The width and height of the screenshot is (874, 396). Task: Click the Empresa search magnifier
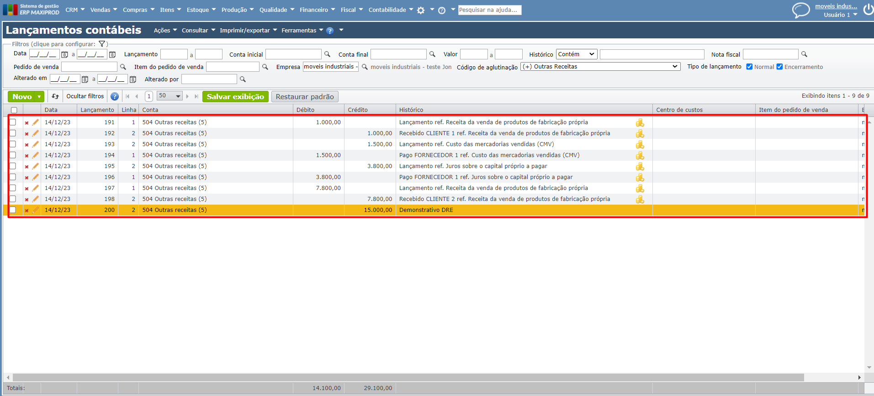(x=365, y=67)
